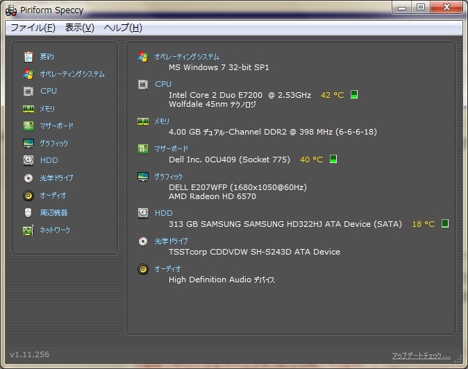This screenshot has height=369, width=468.
Task: Select オペレーティングシステム in the sidebar
Action: click(x=72, y=74)
